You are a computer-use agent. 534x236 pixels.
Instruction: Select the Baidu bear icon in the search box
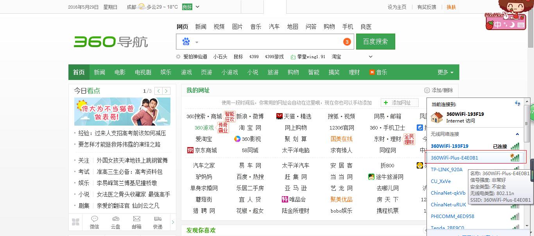tap(186, 41)
